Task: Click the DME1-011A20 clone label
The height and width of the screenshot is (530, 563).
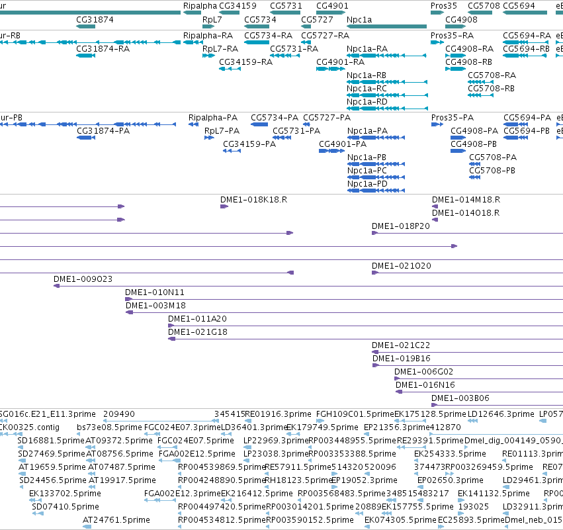Action: tap(198, 318)
